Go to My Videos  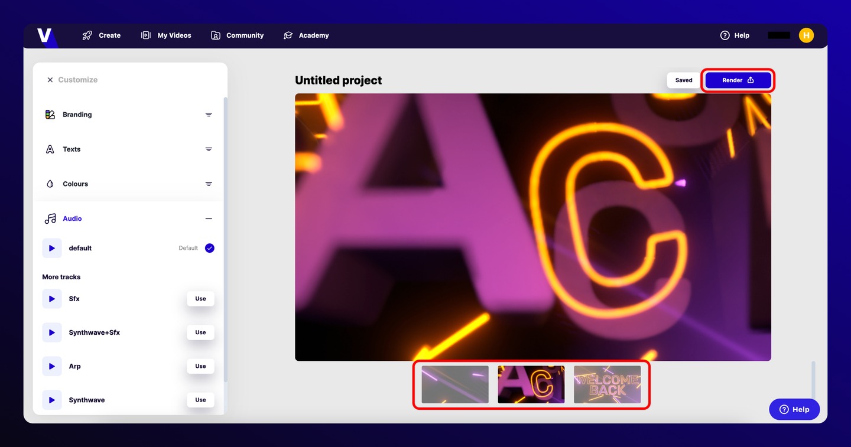click(166, 35)
